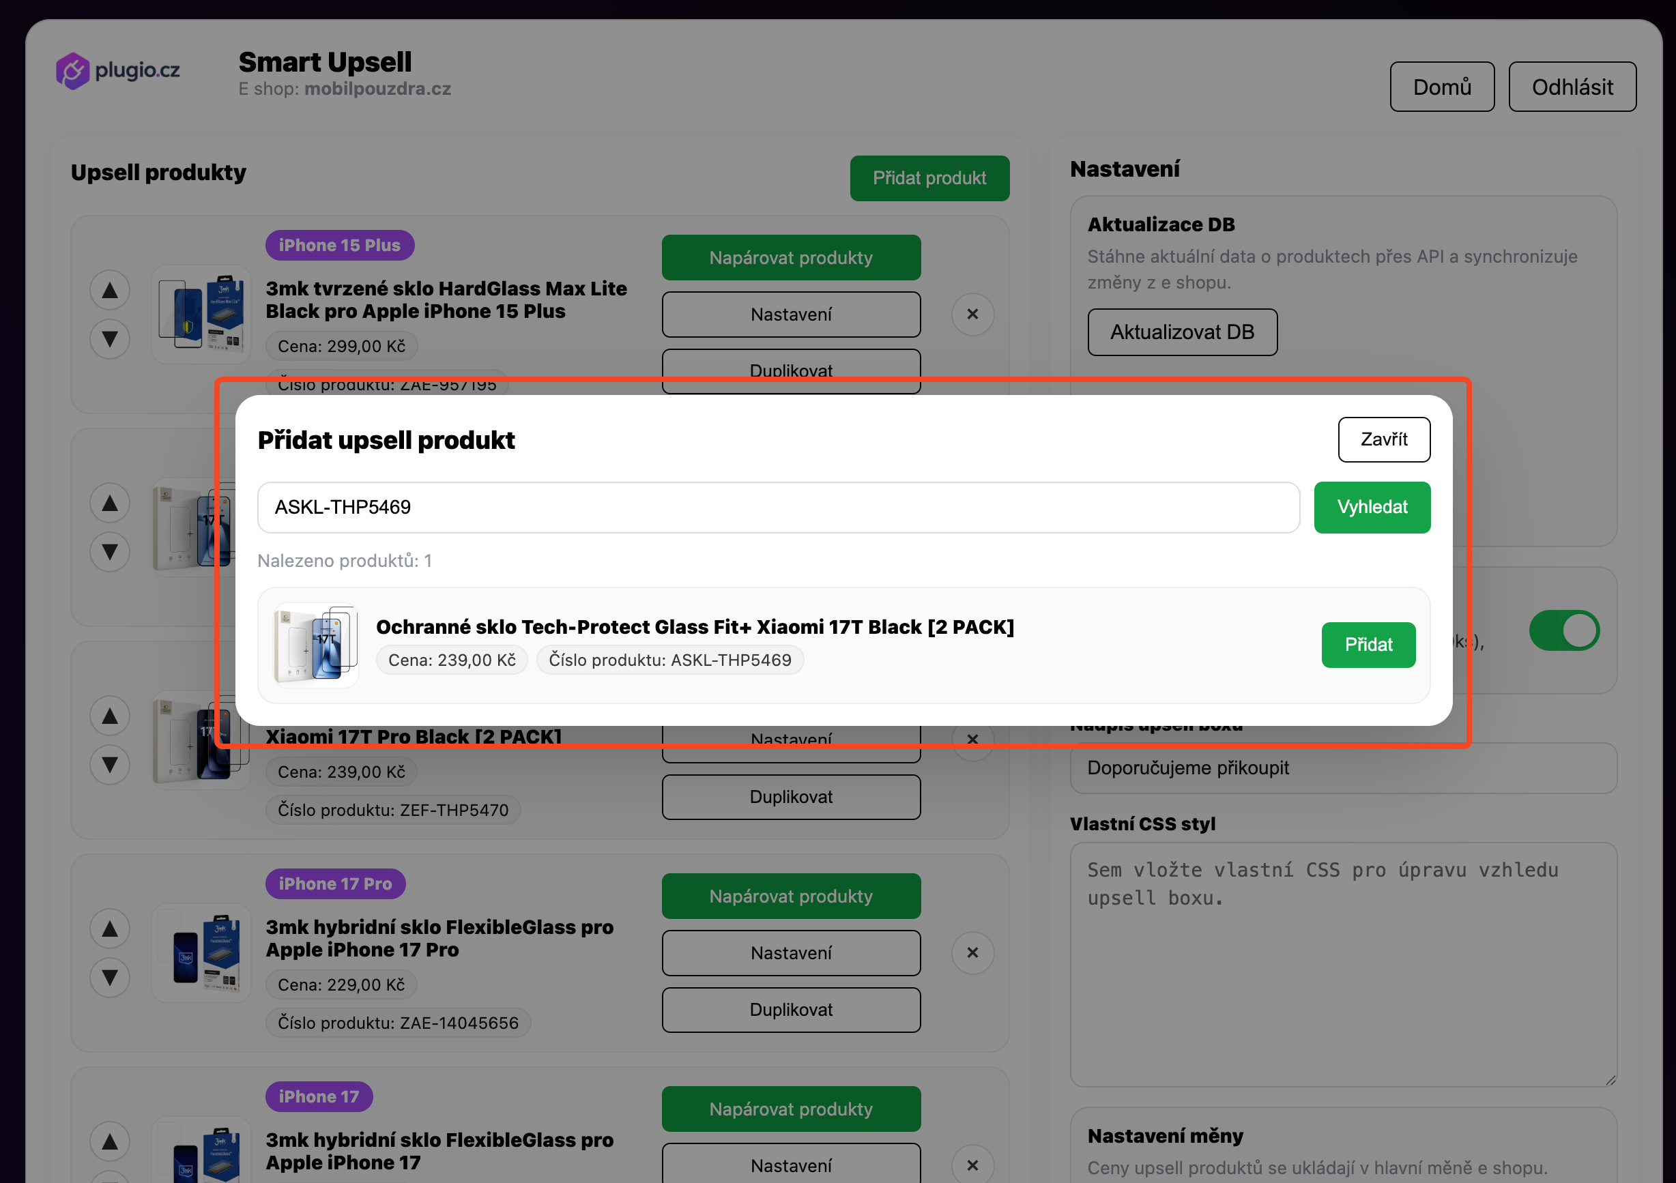Remove the iPhone 17 Pro upsell product
The width and height of the screenshot is (1676, 1183).
pyautogui.click(x=972, y=952)
